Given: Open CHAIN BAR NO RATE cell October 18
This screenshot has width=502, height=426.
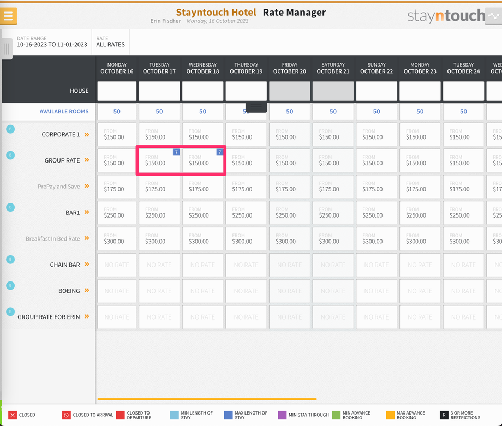Looking at the screenshot, I should 202,265.
